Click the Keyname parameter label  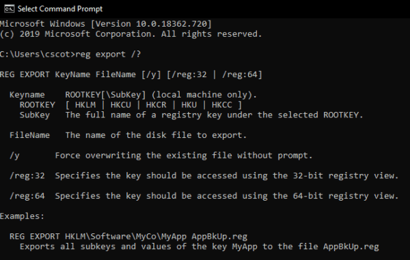tap(27, 95)
